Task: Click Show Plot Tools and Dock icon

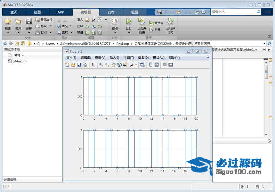Action: point(171,65)
